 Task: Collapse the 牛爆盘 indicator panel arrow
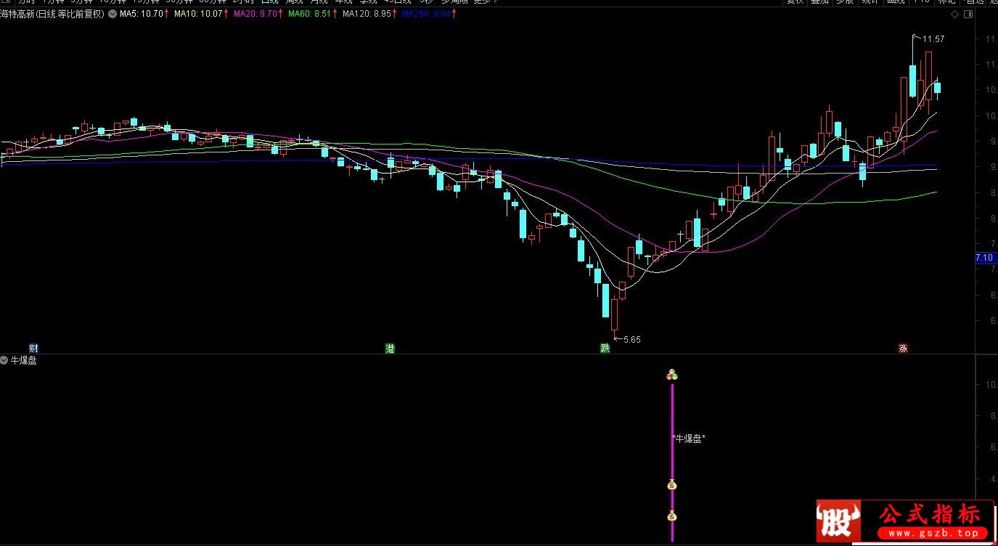[4, 360]
